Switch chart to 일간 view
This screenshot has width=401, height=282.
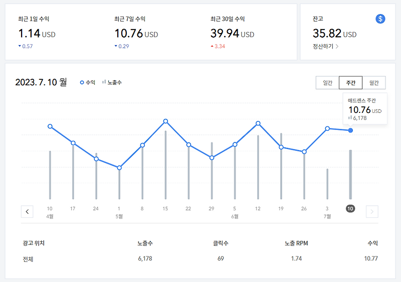coord(327,83)
